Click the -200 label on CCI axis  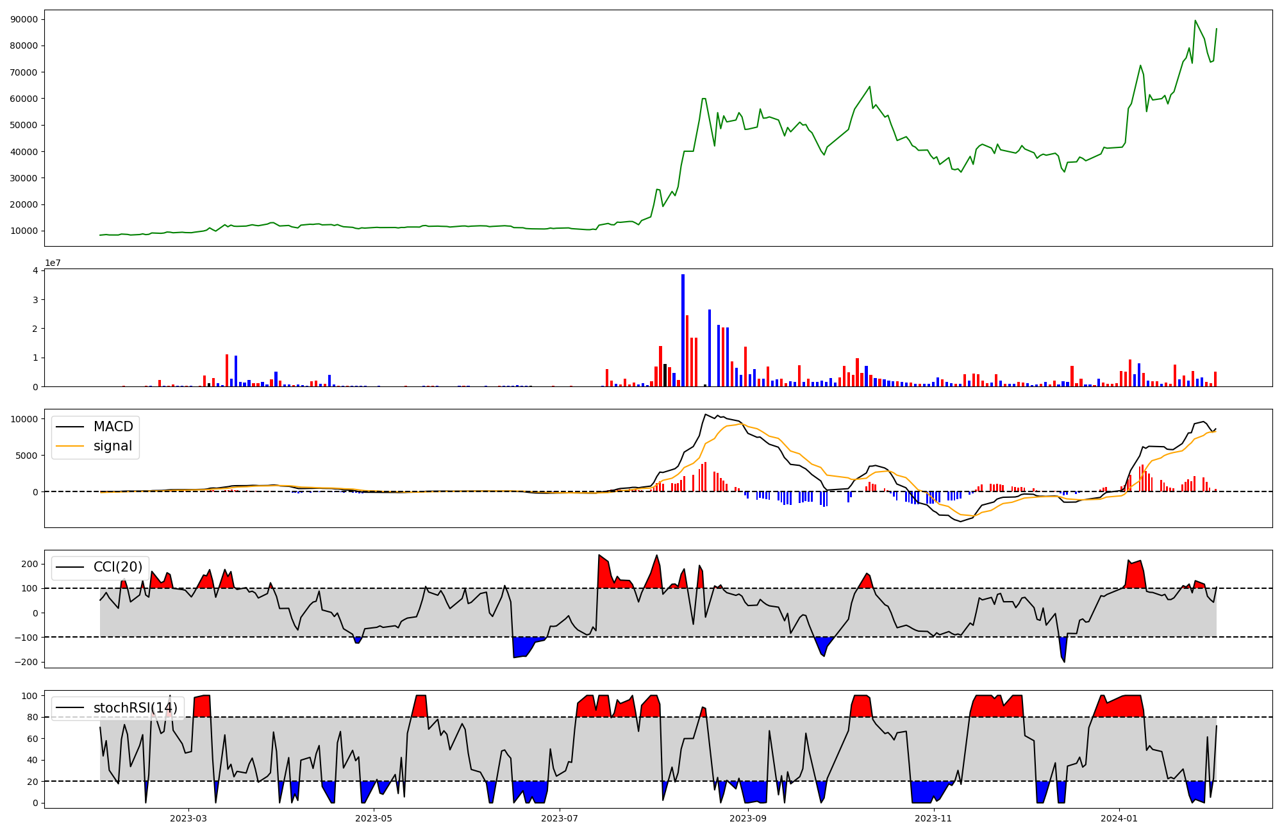27,662
